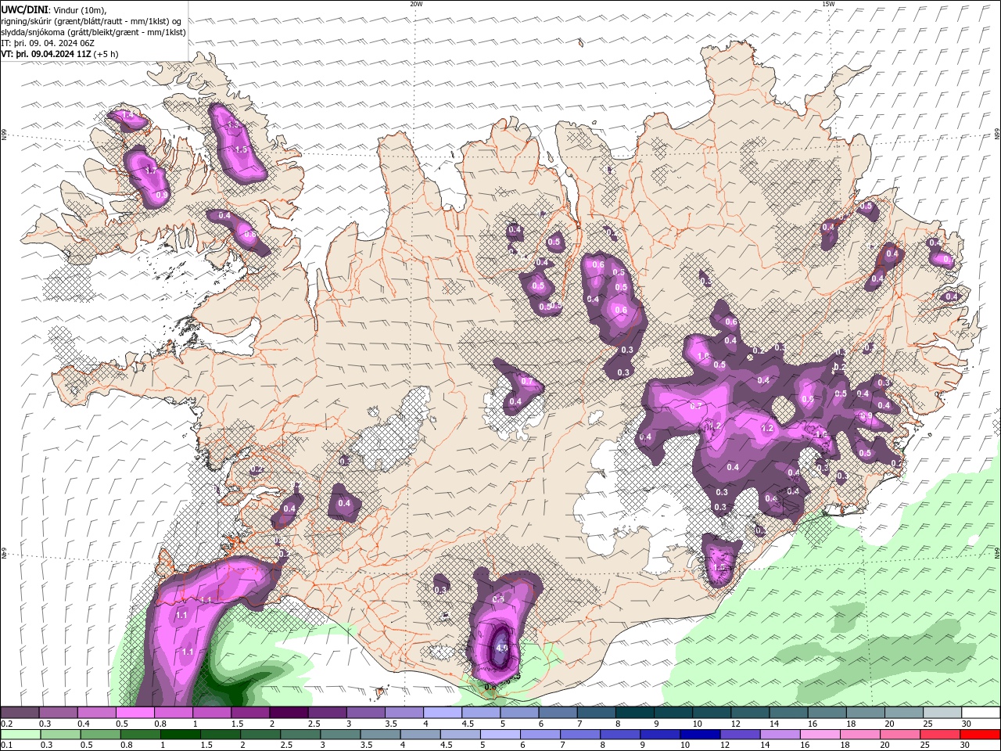Select the 0.3 swatch in the upper snow scale

tap(58, 713)
